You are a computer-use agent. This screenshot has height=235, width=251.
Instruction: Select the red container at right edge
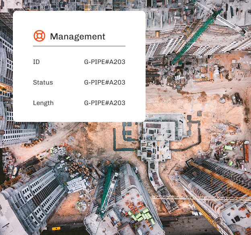click(246, 153)
